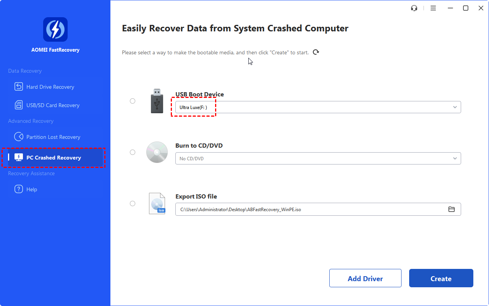Open the hamburger menu icon

tap(433, 8)
